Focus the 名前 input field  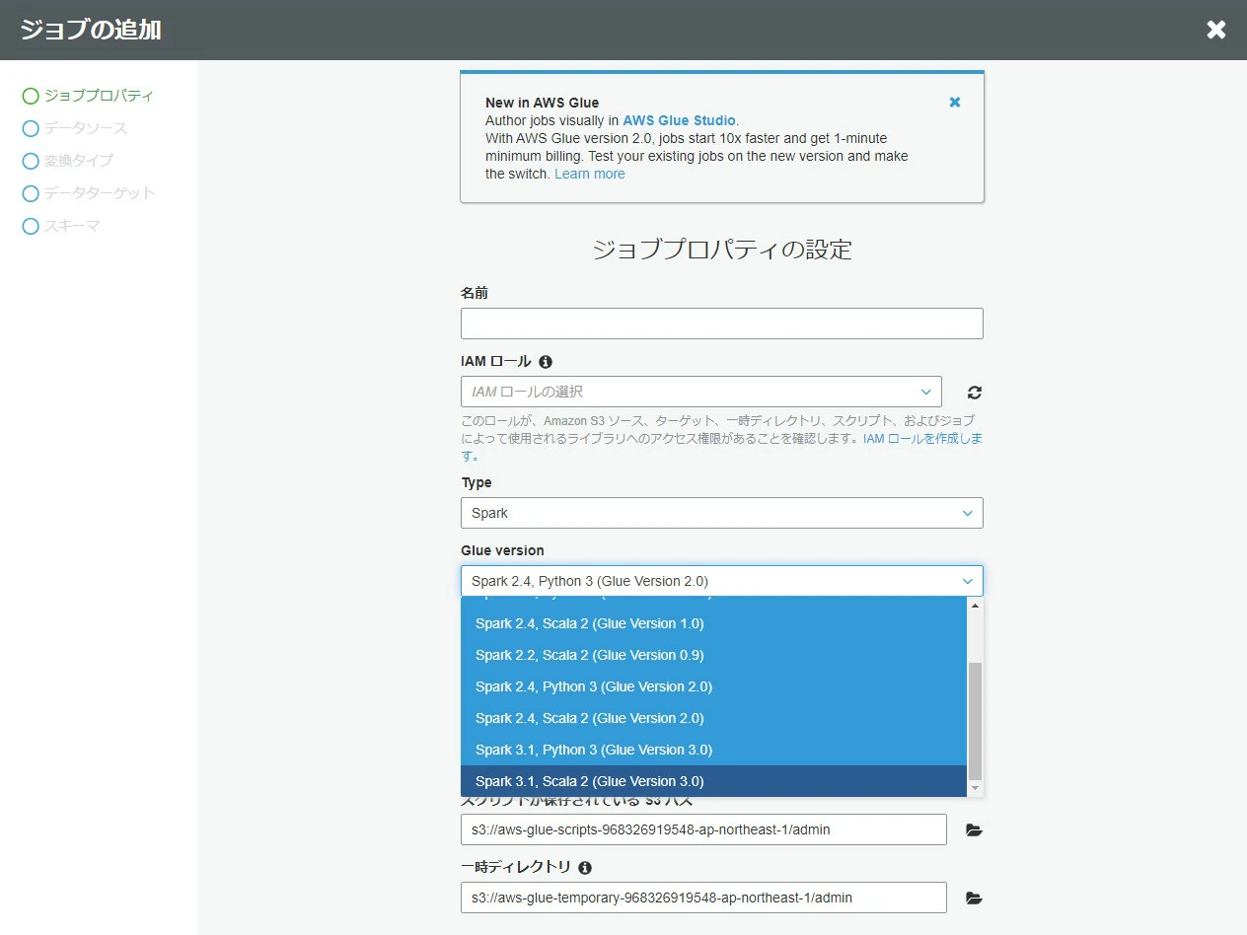[722, 324]
